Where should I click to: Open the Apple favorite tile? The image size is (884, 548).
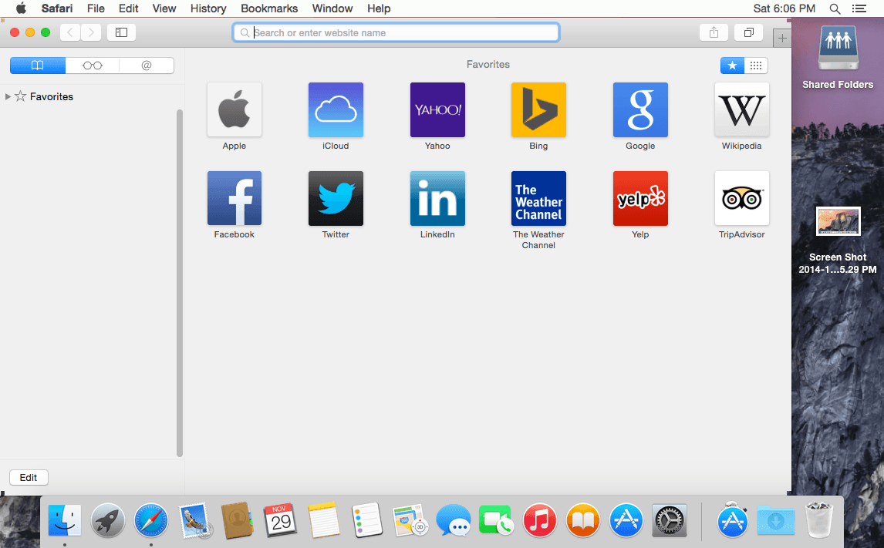234,109
